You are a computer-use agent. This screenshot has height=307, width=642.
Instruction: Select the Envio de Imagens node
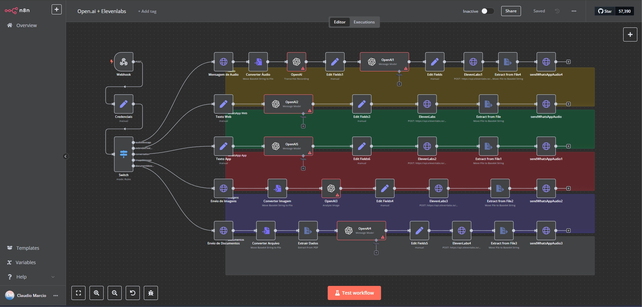[x=224, y=188]
